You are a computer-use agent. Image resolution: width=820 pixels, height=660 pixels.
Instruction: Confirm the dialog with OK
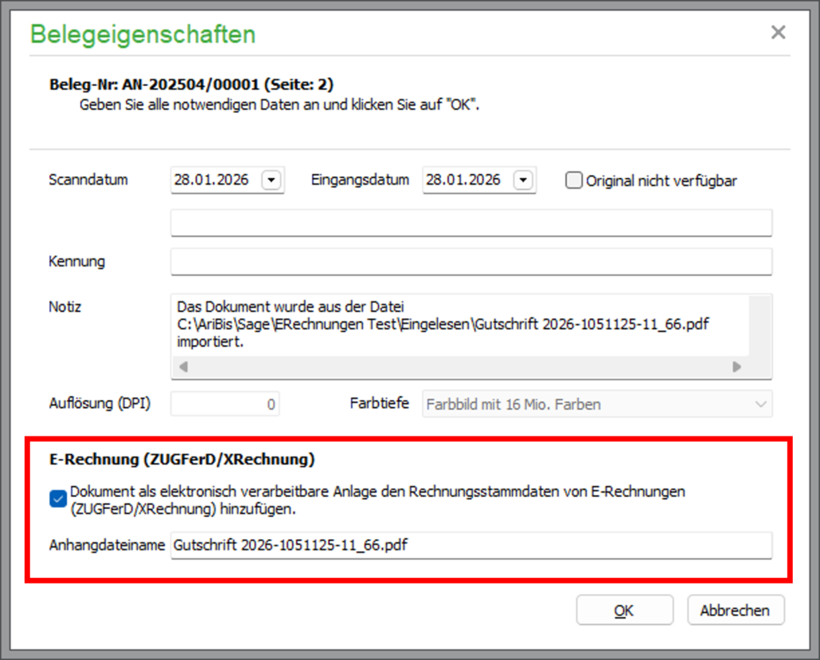coord(624,611)
